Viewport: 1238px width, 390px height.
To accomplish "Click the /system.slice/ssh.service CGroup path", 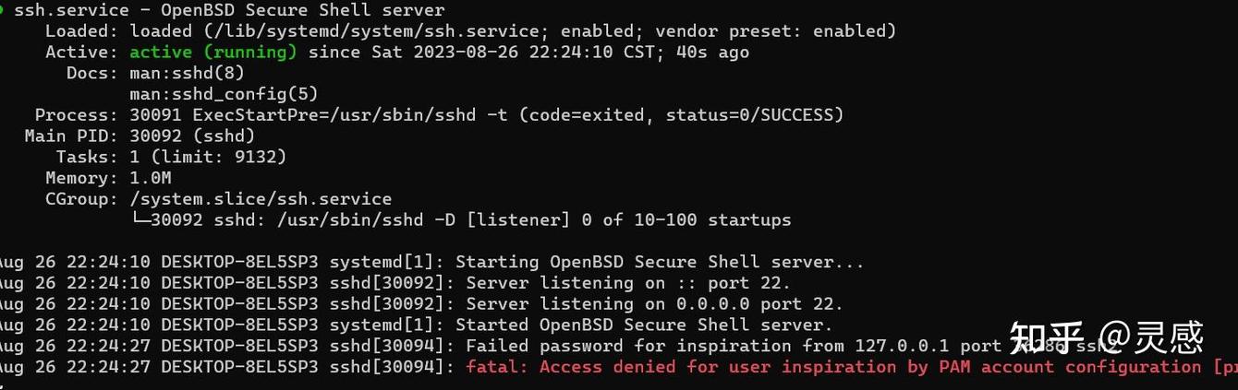I will (260, 199).
